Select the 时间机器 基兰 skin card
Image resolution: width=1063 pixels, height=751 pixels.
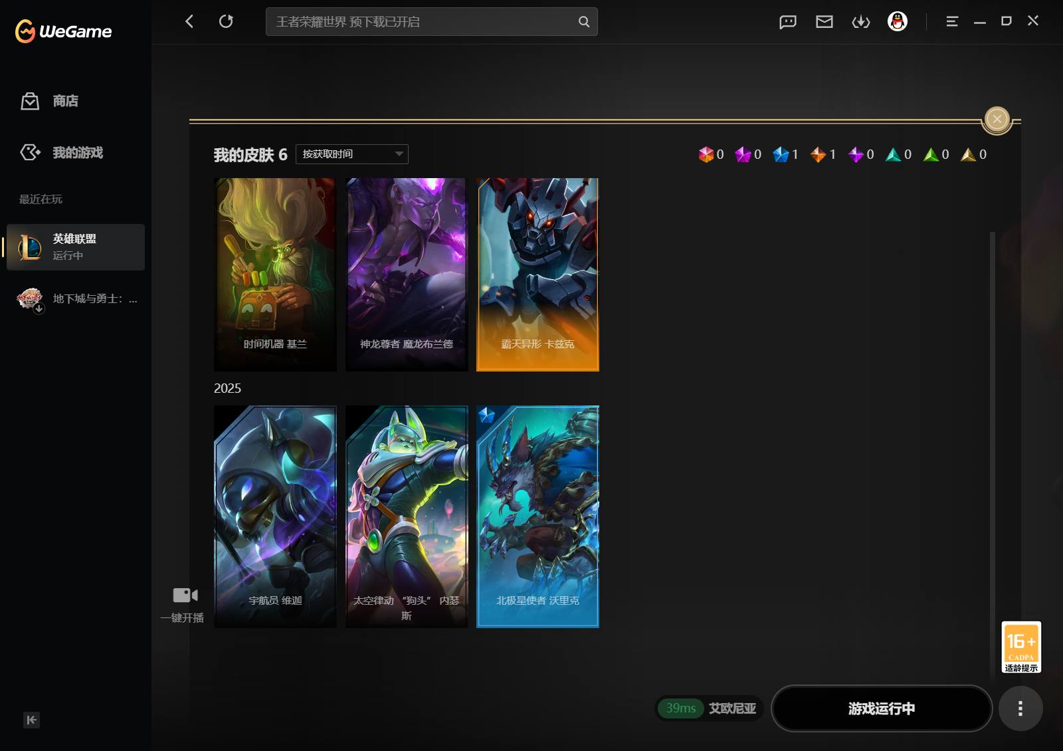[x=275, y=274]
